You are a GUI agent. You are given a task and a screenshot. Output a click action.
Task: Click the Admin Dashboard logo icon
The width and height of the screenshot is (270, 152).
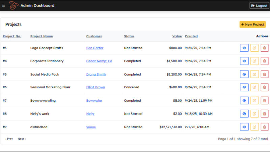(13, 5)
